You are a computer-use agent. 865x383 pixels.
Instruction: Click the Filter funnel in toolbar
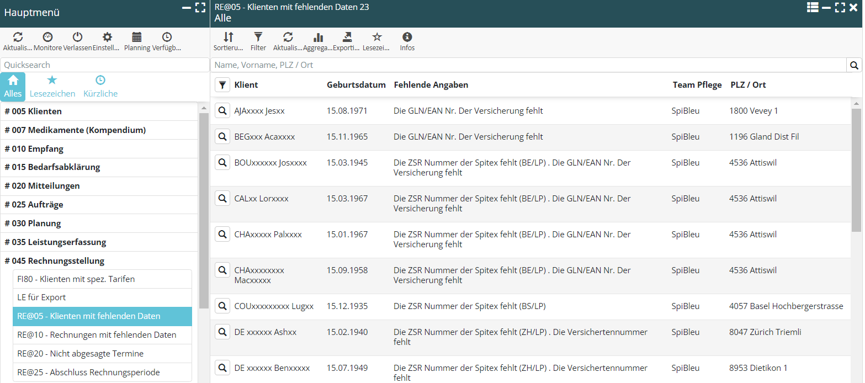(258, 38)
